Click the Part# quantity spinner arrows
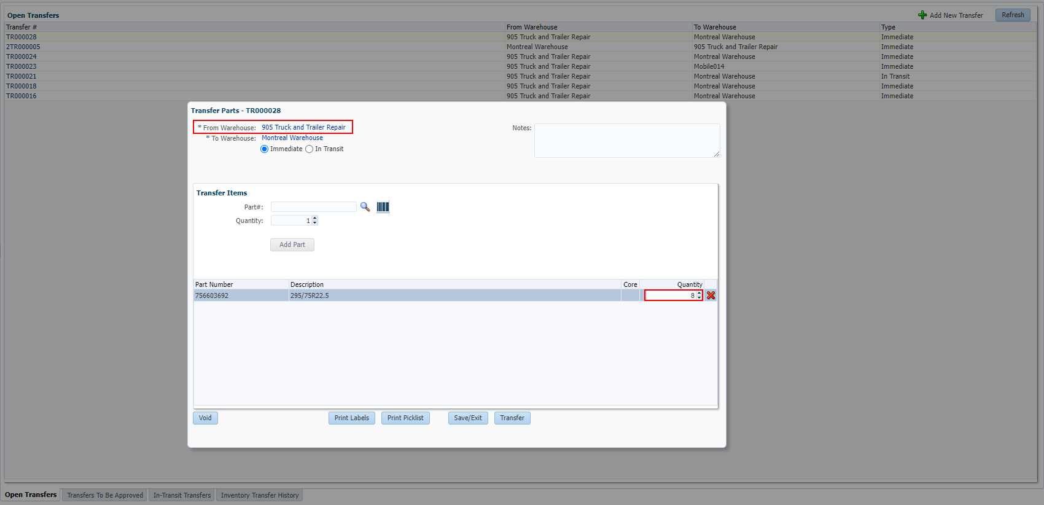 click(315, 221)
